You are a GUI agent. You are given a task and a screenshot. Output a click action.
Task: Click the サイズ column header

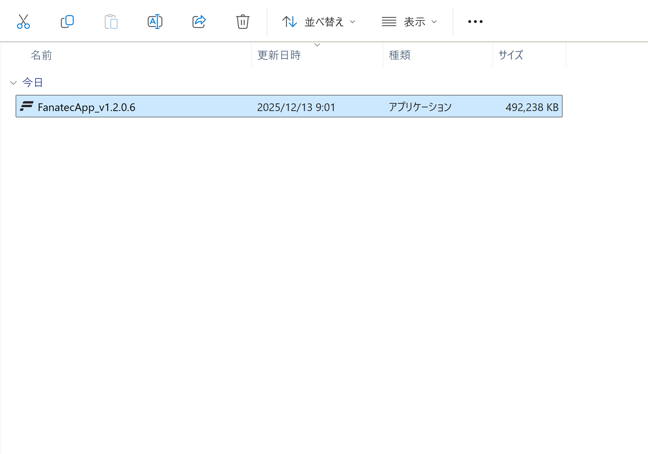click(511, 55)
